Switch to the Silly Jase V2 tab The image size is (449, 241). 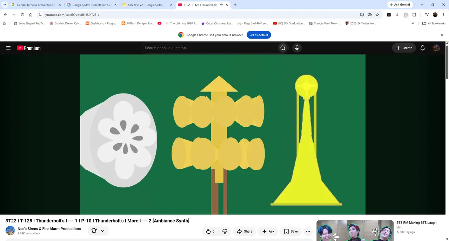[147, 5]
